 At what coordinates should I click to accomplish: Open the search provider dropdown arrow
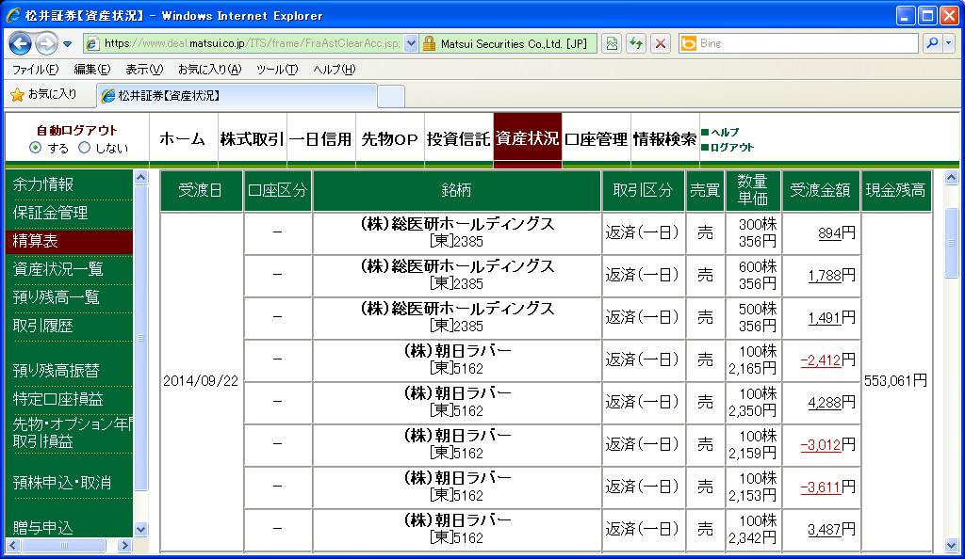click(x=948, y=43)
